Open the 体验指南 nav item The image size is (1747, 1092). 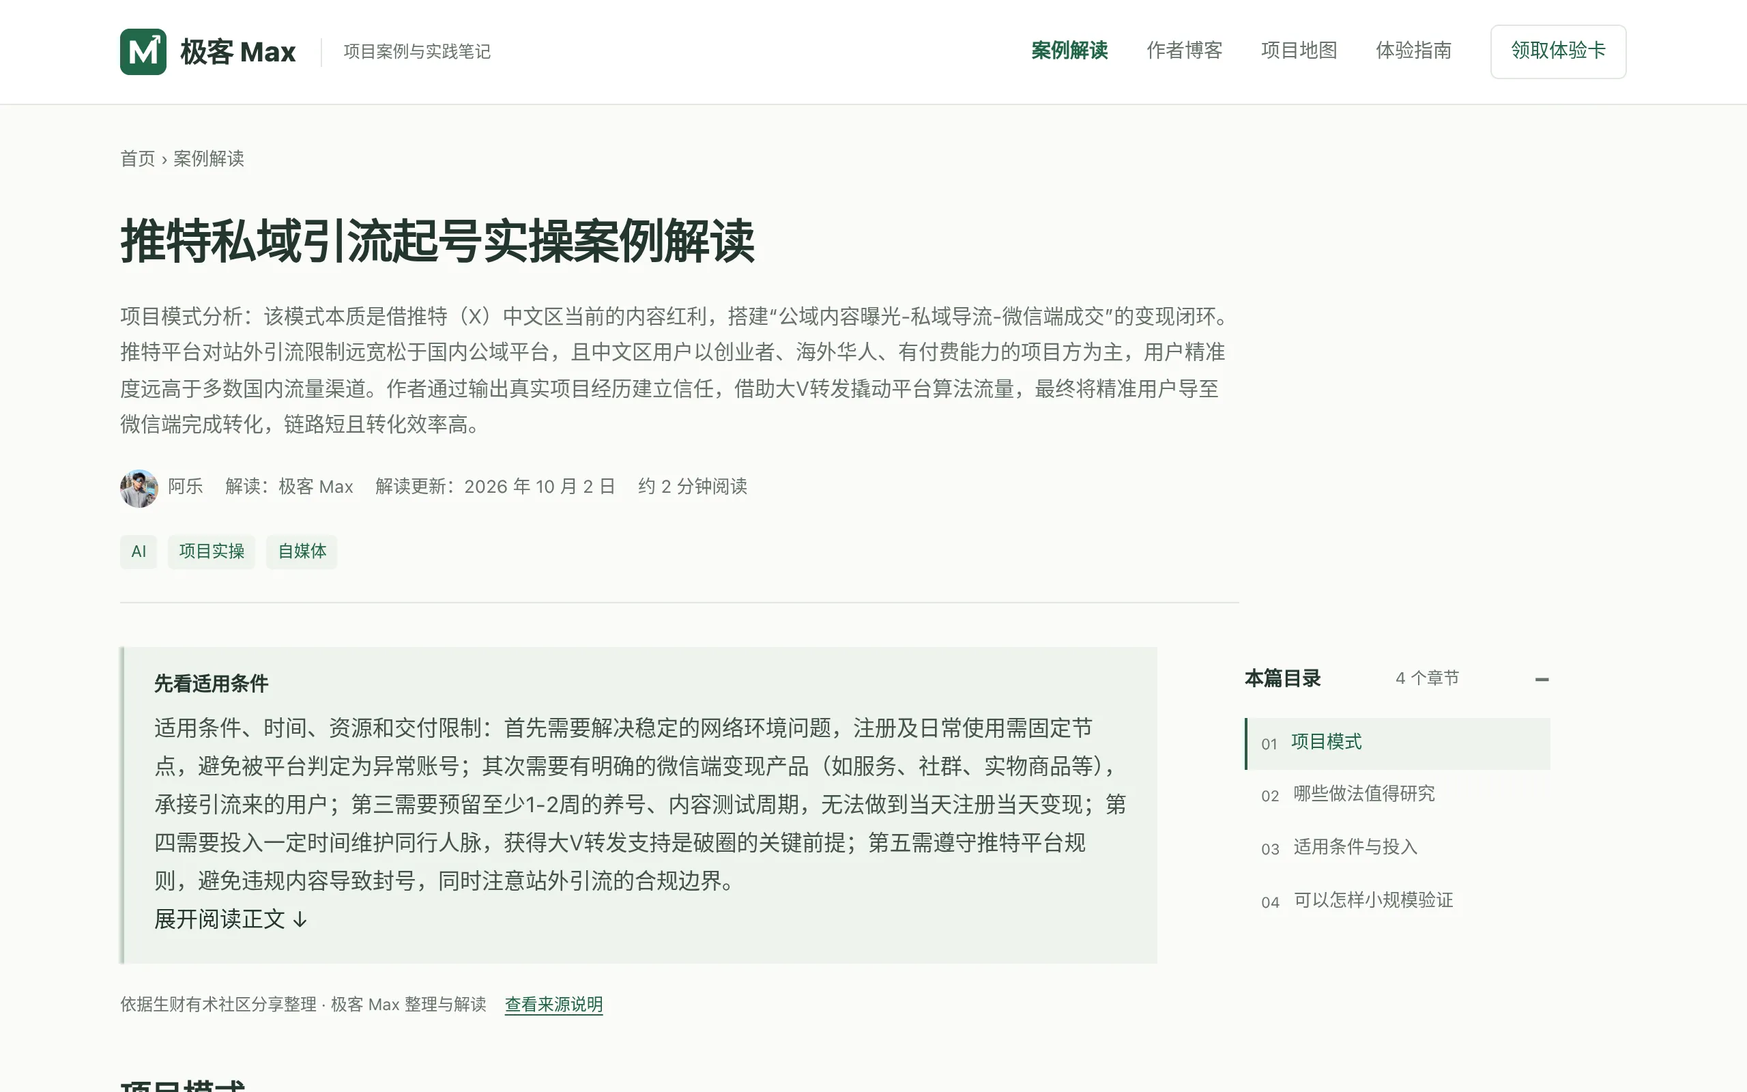1413,51
